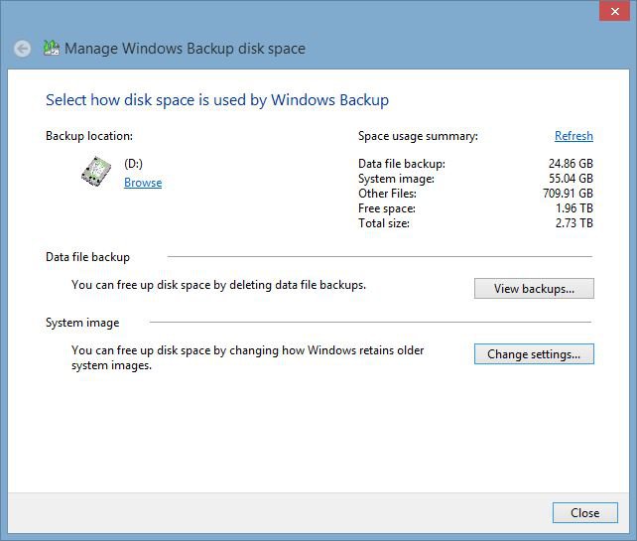Click the 'System image' section header
The width and height of the screenshot is (637, 541).
tap(82, 323)
